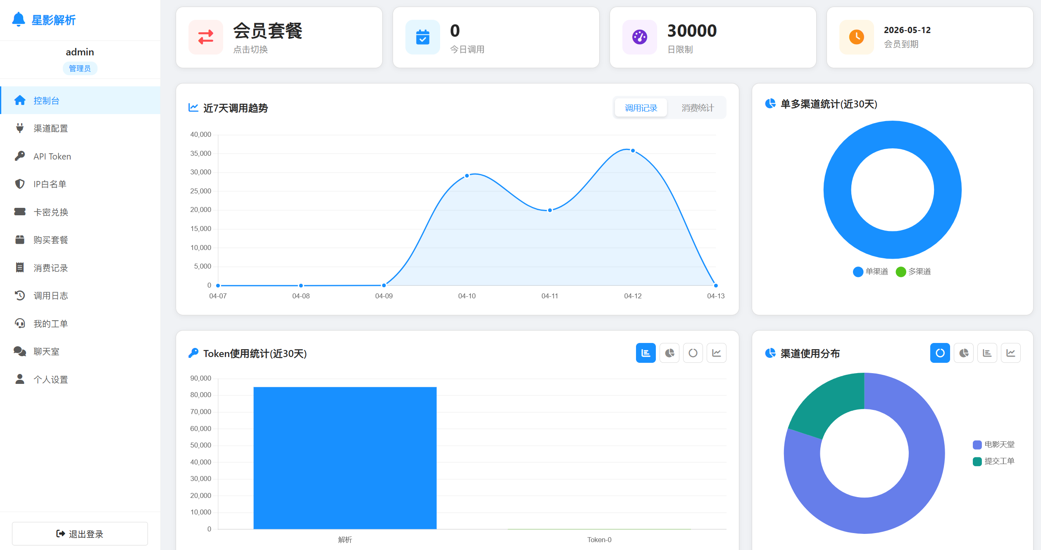Select the 消费统计 tab
The width and height of the screenshot is (1041, 550).
pos(698,108)
